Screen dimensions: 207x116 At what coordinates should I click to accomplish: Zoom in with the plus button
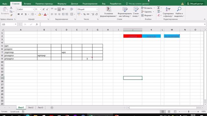pyautogui.click(x=198, y=111)
